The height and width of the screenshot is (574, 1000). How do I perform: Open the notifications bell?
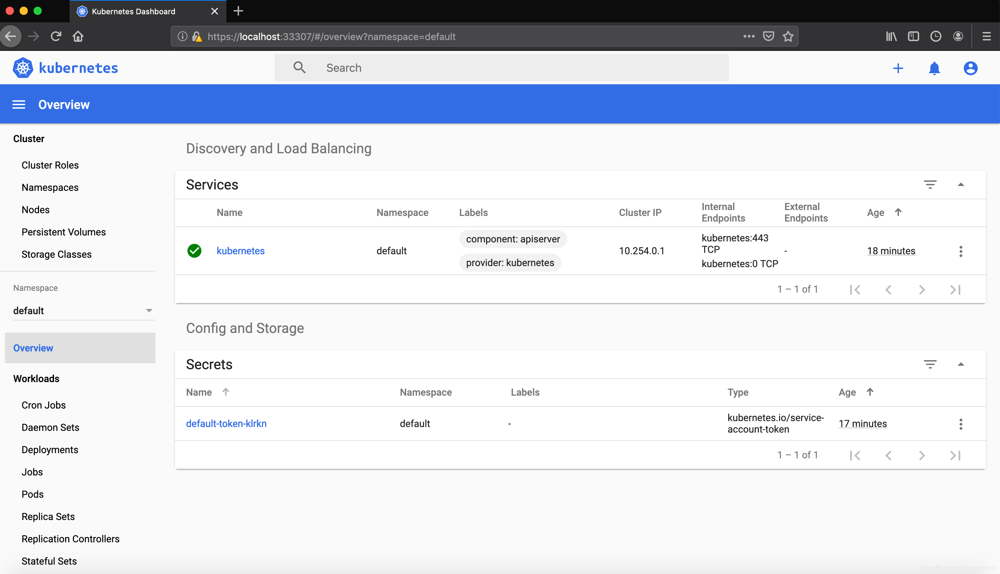(x=934, y=68)
